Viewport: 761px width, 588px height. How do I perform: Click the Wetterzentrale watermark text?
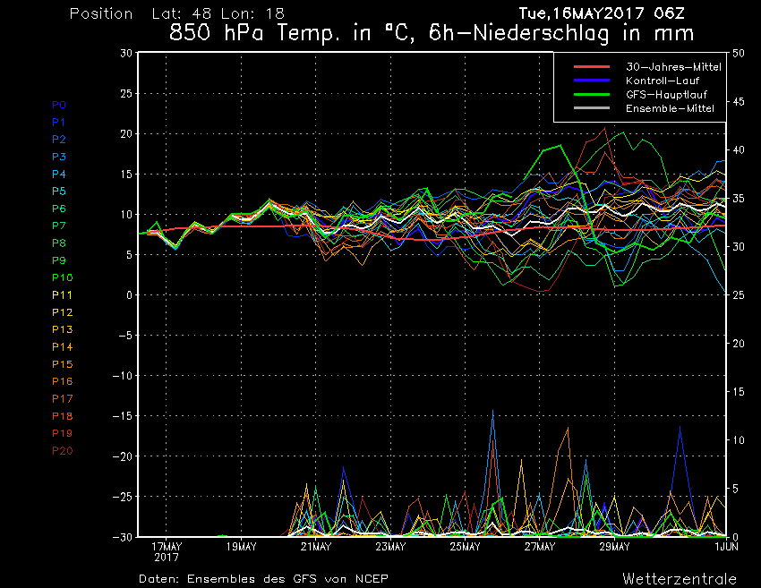point(679,578)
